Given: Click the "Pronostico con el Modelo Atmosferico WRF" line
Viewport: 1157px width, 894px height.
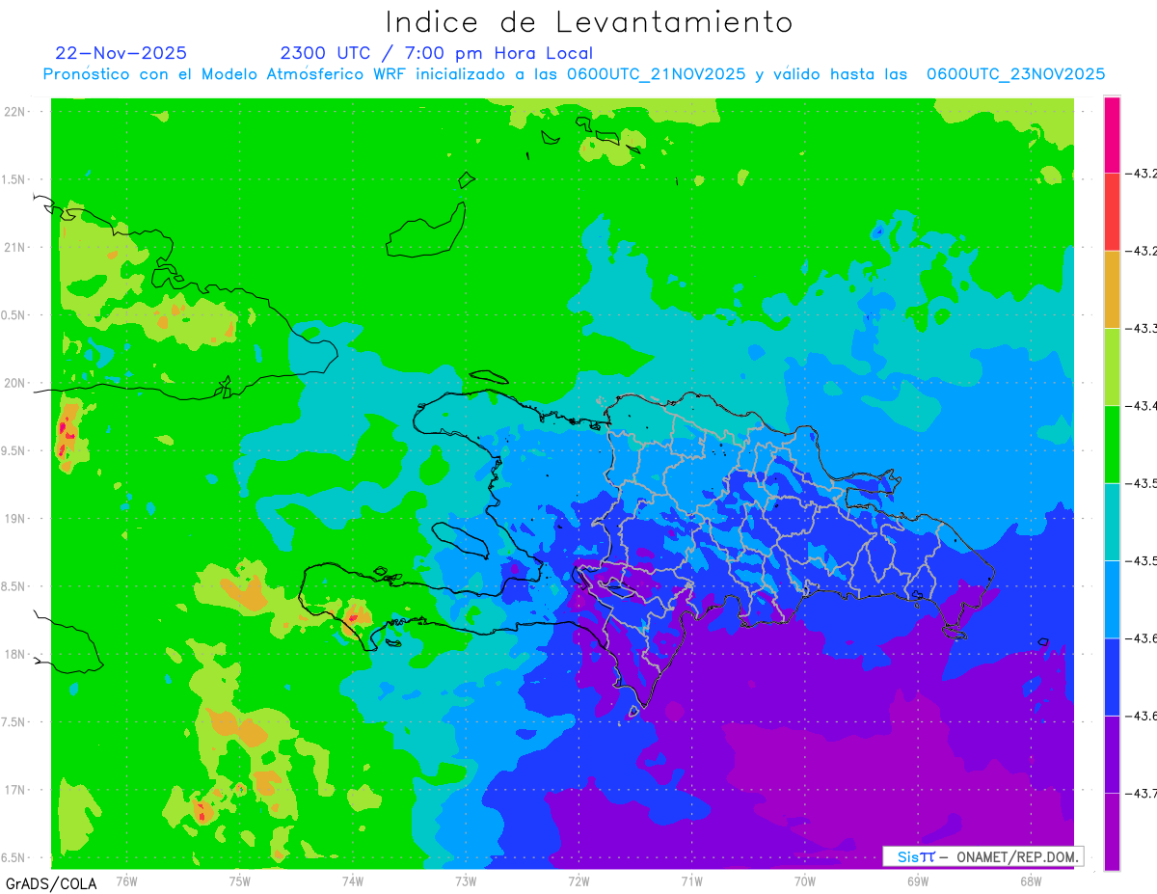Looking at the screenshot, I should tap(574, 74).
